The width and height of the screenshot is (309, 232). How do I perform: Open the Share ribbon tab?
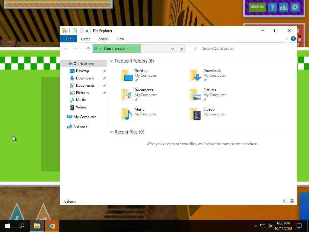[x=103, y=39]
